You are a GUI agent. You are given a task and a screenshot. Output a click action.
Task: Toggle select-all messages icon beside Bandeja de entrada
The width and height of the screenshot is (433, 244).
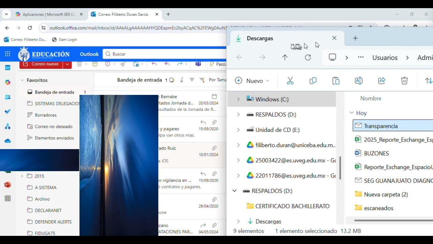[172, 80]
